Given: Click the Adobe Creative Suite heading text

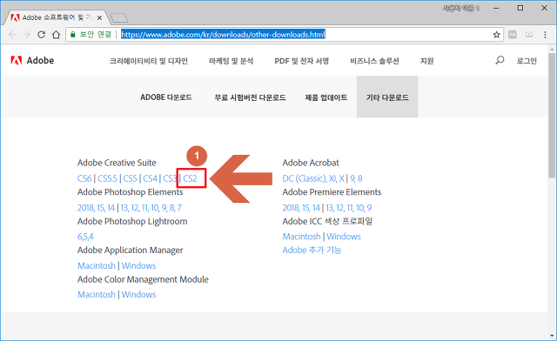Looking at the screenshot, I should click(117, 163).
